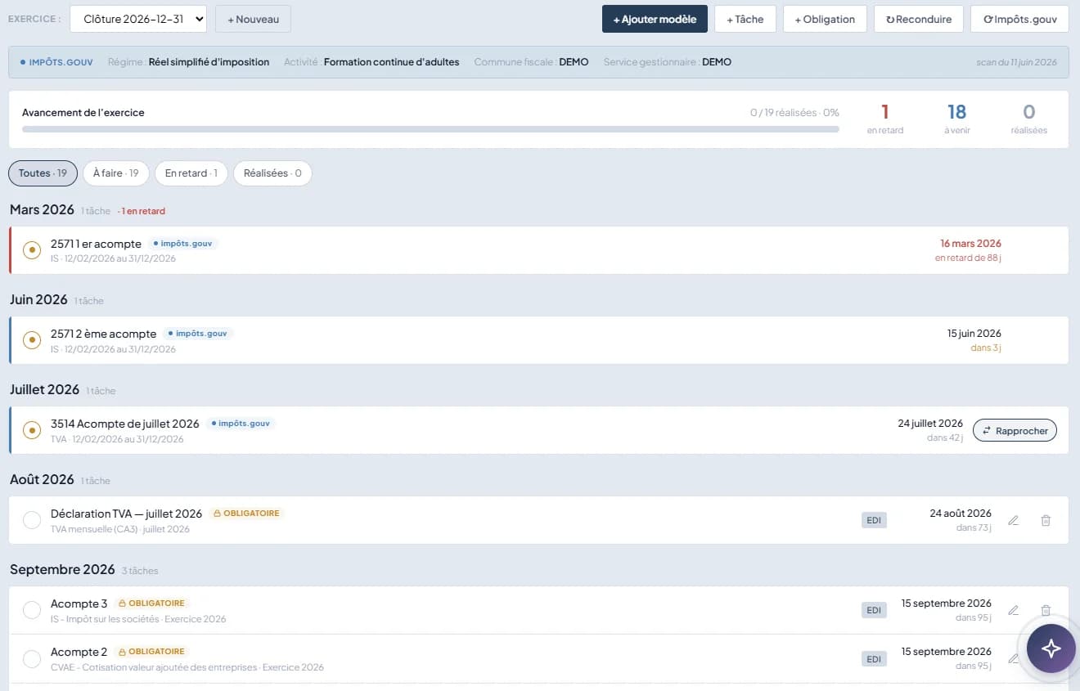This screenshot has height=691, width=1080.
Task: Click impôts.gouv tag on 2571 2ème acompte
Action: (198, 334)
